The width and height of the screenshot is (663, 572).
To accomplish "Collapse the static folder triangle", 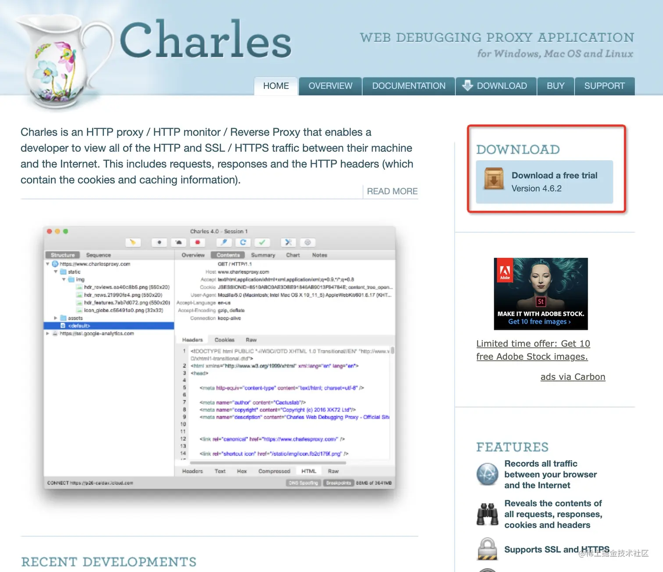I will coord(56,272).
